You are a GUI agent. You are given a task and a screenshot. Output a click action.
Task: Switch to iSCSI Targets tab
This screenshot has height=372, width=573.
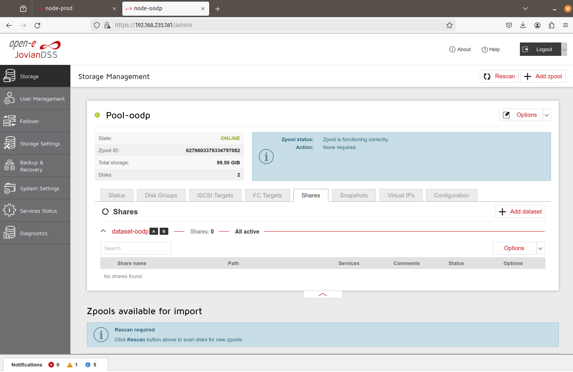click(x=215, y=195)
